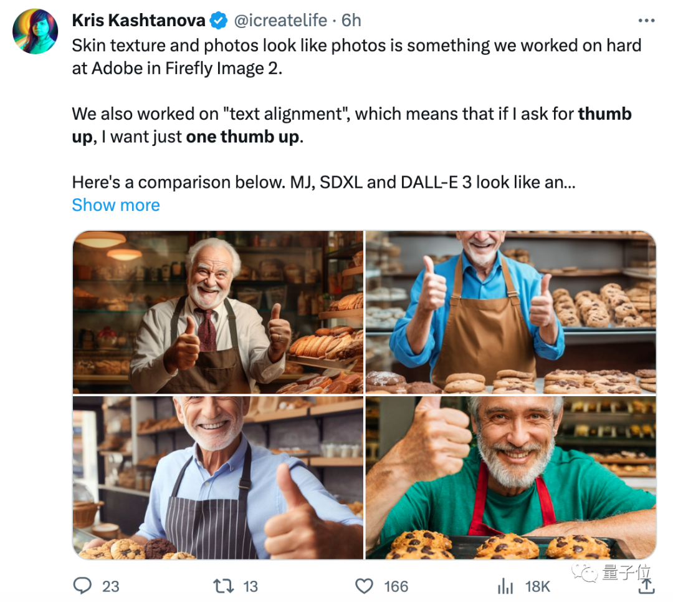673x602 pixels.
Task: Click the 18K views counter
Action: [x=537, y=586]
